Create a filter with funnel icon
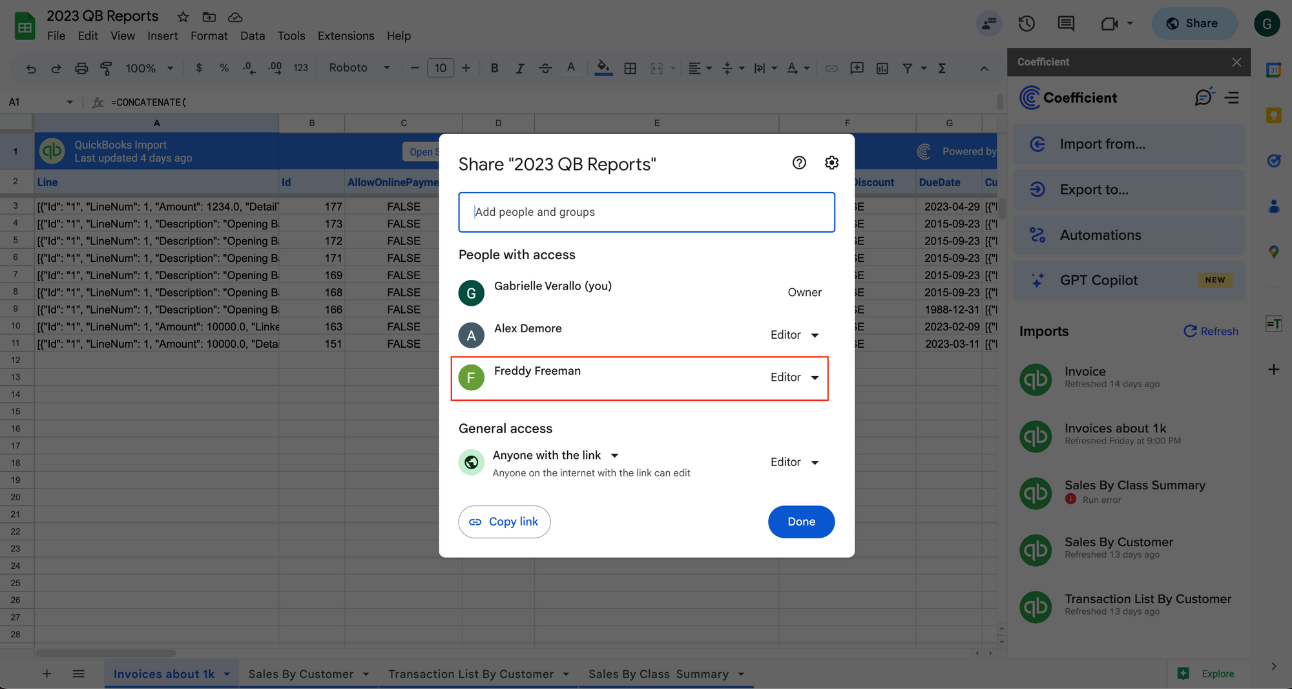This screenshot has width=1292, height=689. click(908, 68)
